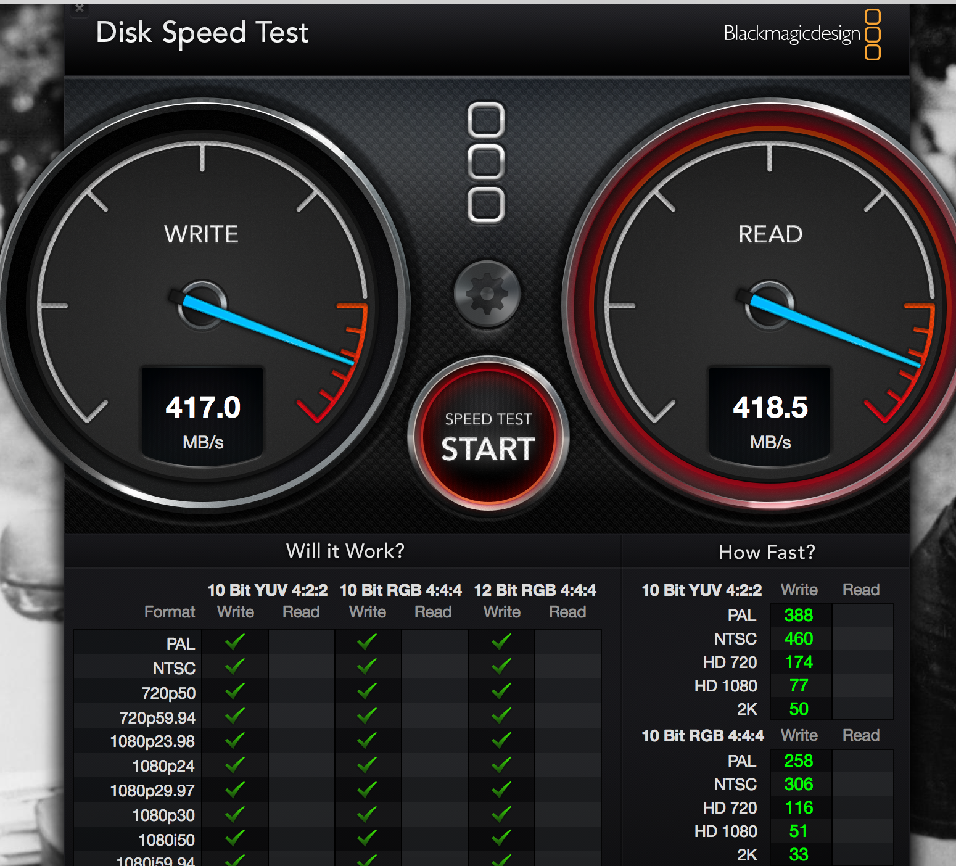Click 12 Bit RGB 4:4:4 column header
Screen dimensions: 956x866
(535, 590)
